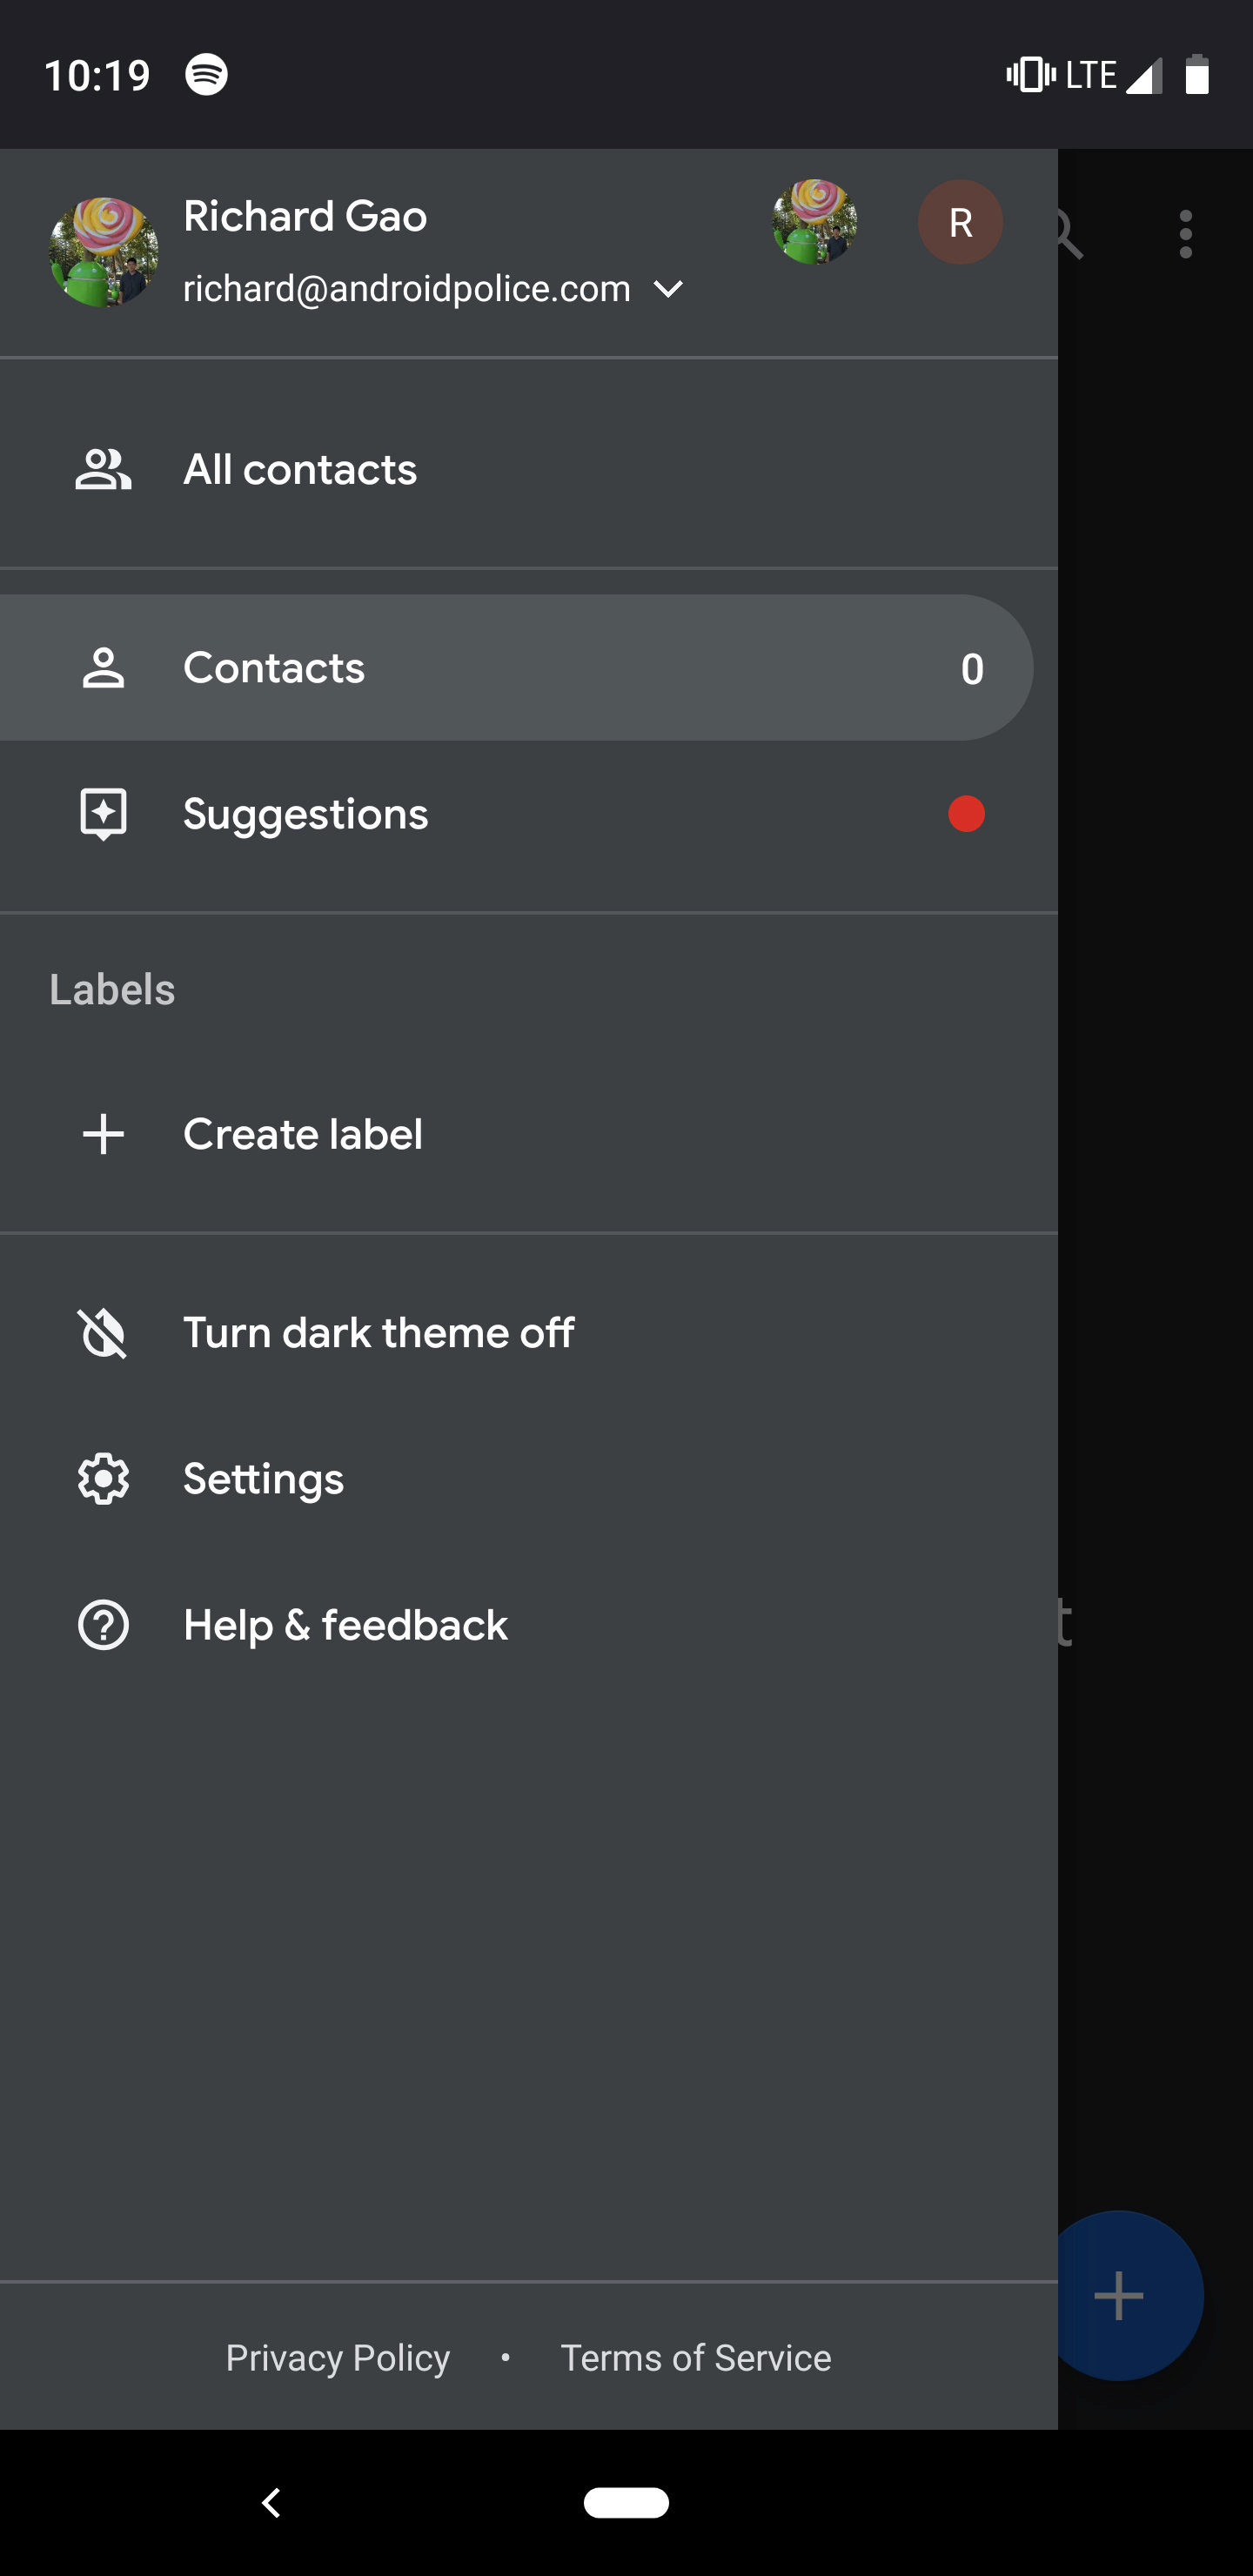Open the Terms of Service link
This screenshot has height=2576, width=1253.
695,2357
